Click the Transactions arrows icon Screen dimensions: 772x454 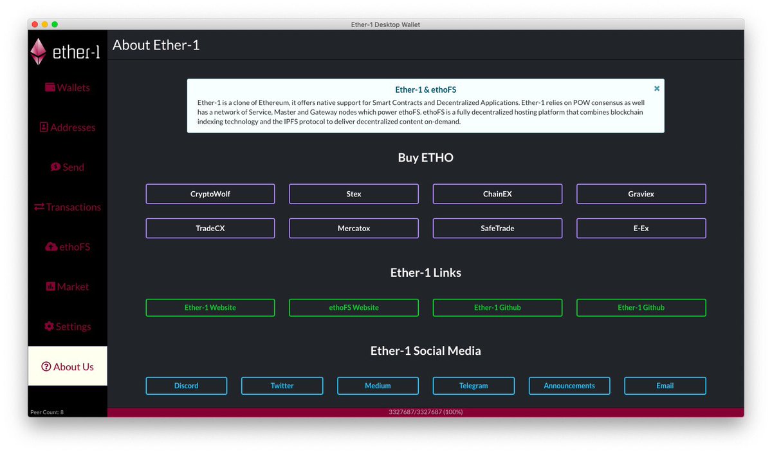click(x=40, y=207)
